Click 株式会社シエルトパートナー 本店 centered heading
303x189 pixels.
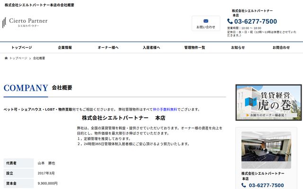(x=124, y=118)
